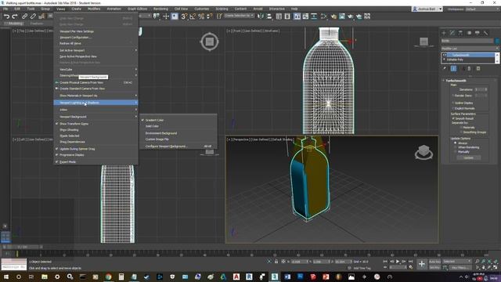Check Separate by Materials
This screenshot has height=282, width=501.
(461, 128)
